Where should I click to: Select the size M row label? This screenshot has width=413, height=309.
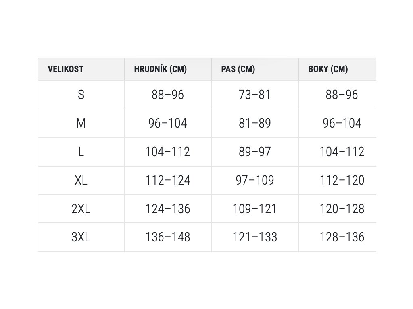point(81,123)
